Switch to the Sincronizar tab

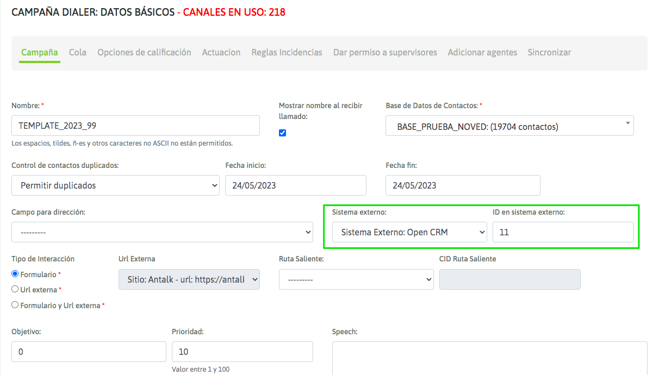[549, 53]
